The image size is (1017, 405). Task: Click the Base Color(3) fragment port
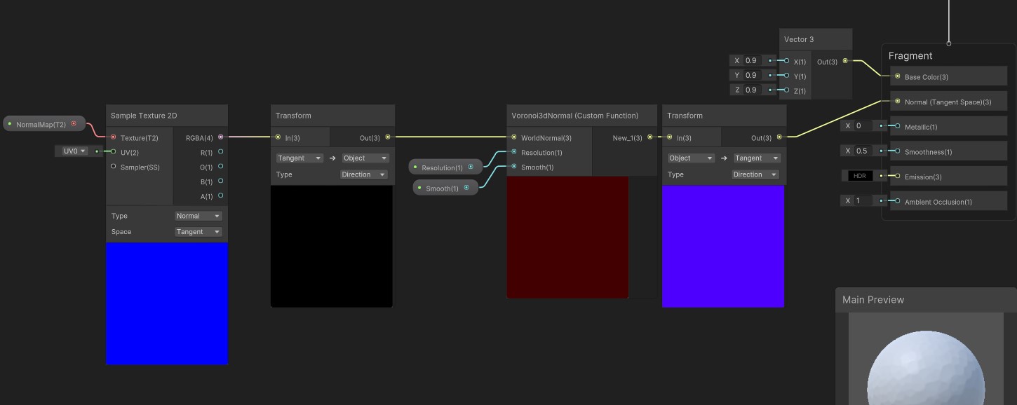[897, 76]
